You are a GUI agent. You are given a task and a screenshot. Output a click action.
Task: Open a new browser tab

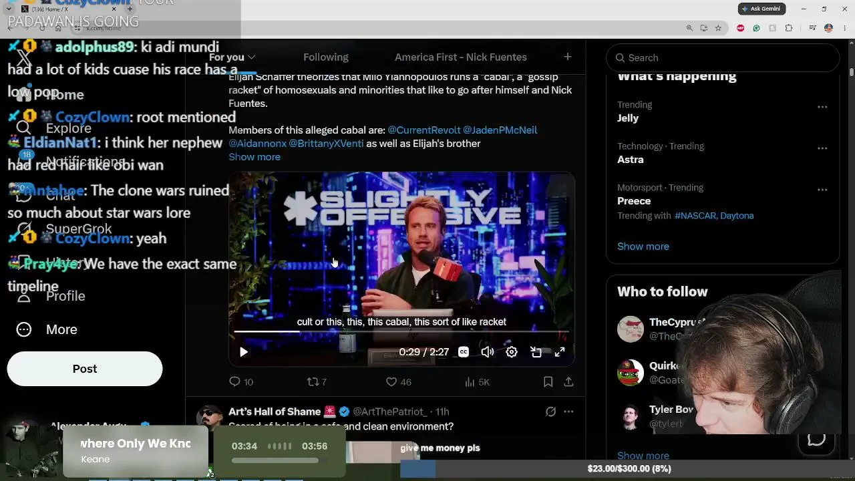coord(130,9)
